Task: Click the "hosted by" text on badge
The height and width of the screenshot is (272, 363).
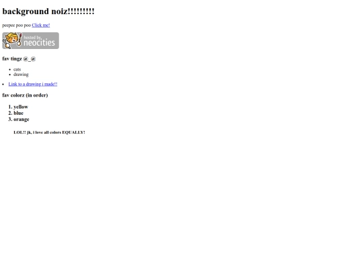Action: 32,37
